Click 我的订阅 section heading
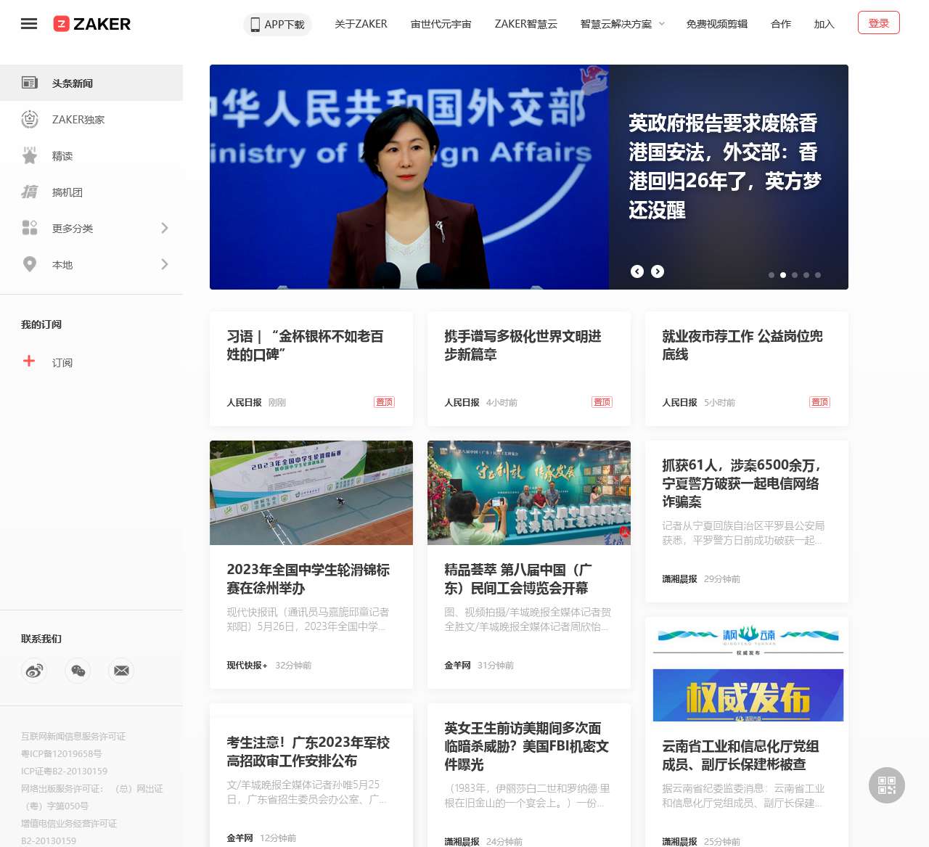This screenshot has width=929, height=847. pos(41,324)
